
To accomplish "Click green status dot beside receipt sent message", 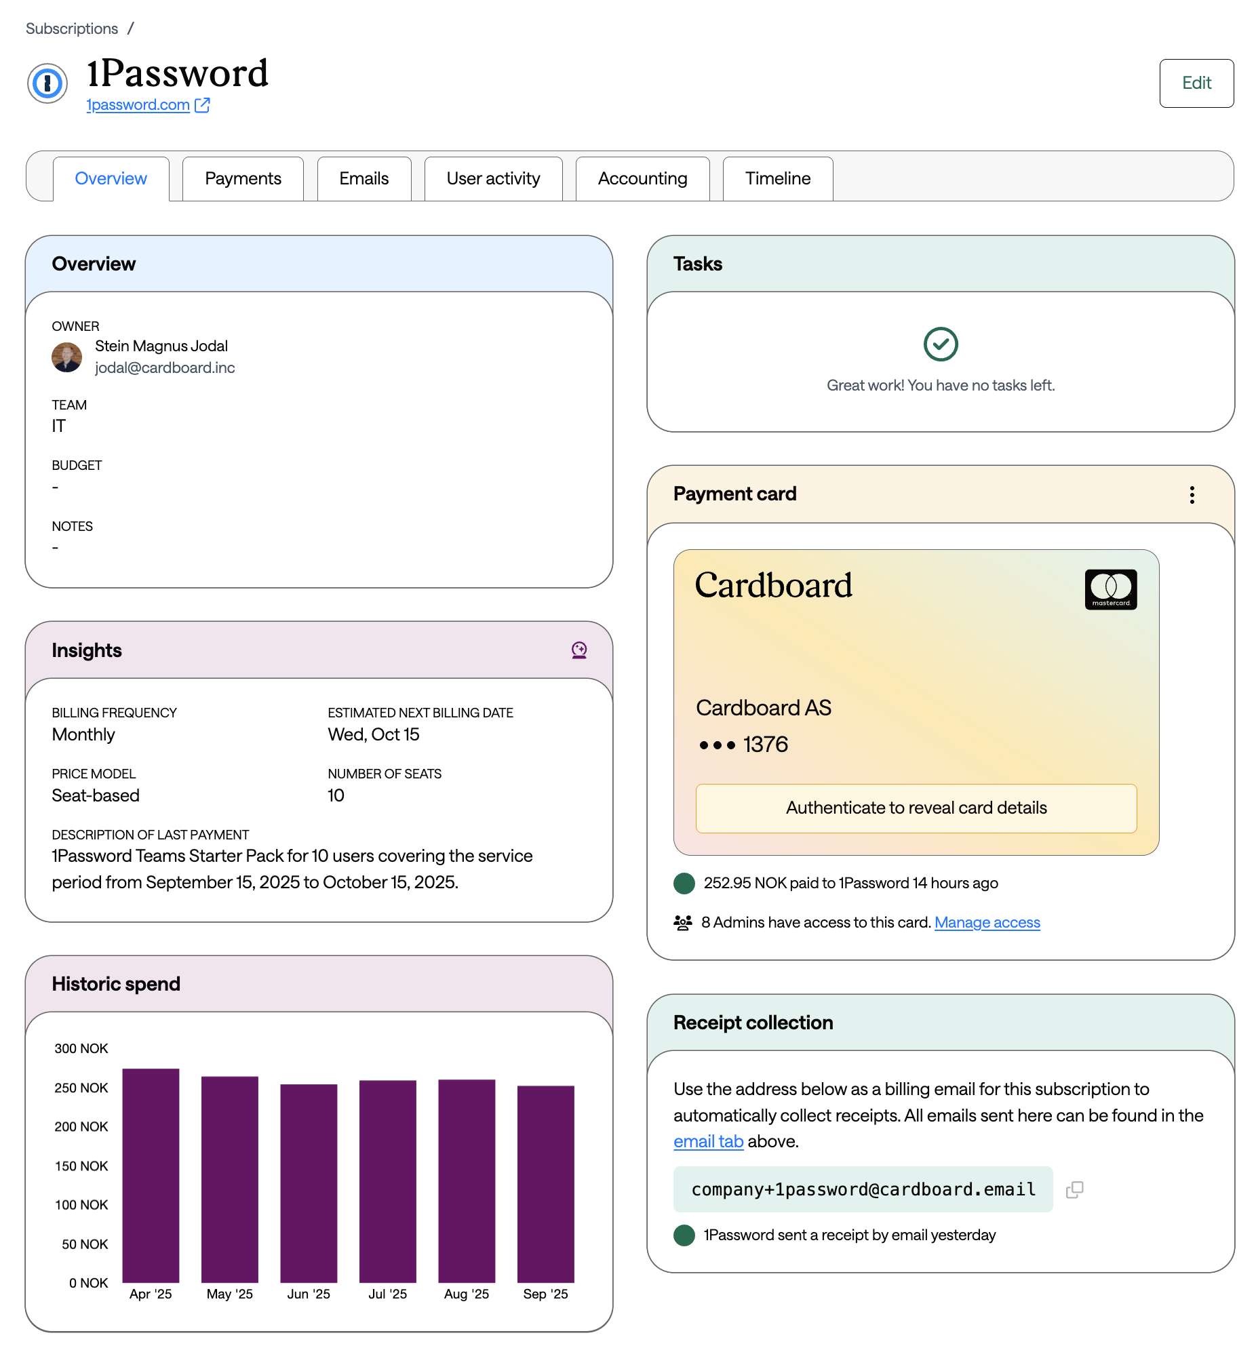I will pyautogui.click(x=684, y=1235).
